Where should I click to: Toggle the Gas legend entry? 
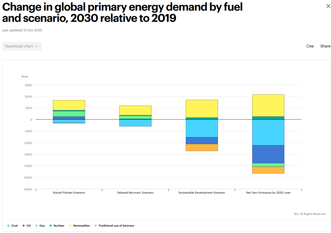click(x=40, y=225)
